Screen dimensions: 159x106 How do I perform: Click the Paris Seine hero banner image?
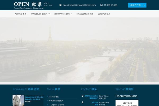click(x=79, y=50)
